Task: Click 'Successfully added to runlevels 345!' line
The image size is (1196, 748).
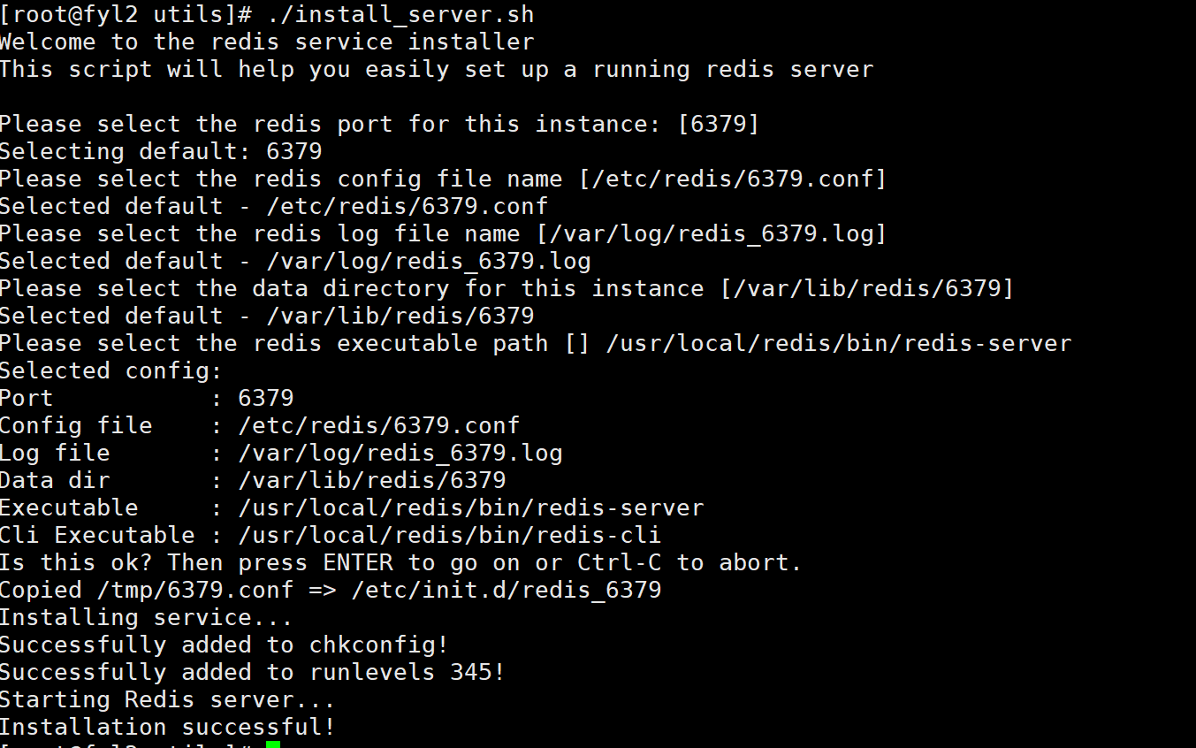Action: click(253, 672)
